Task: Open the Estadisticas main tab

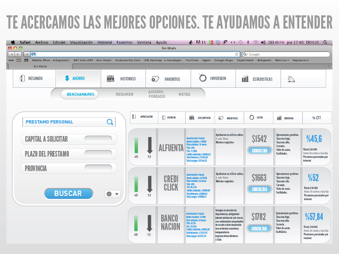Action: coord(258,78)
